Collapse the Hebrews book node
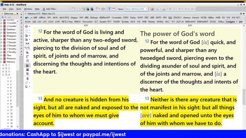Viewport: 246px width, 138px height. pyautogui.click(x=1, y=62)
